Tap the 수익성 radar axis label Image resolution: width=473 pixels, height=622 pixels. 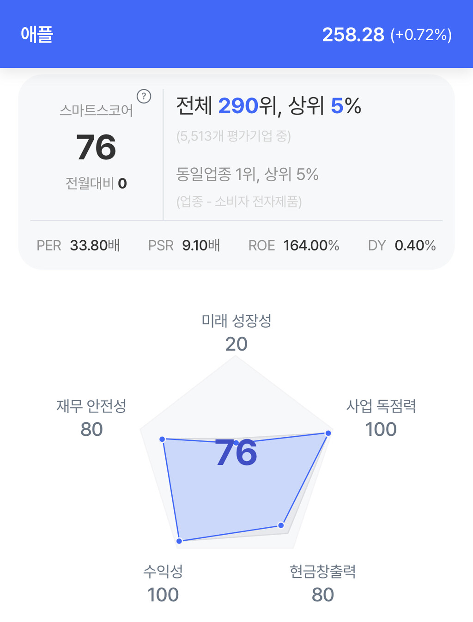tap(163, 572)
